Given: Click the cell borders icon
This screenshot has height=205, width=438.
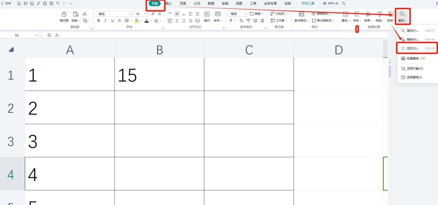Looking at the screenshot, I should (127, 20).
